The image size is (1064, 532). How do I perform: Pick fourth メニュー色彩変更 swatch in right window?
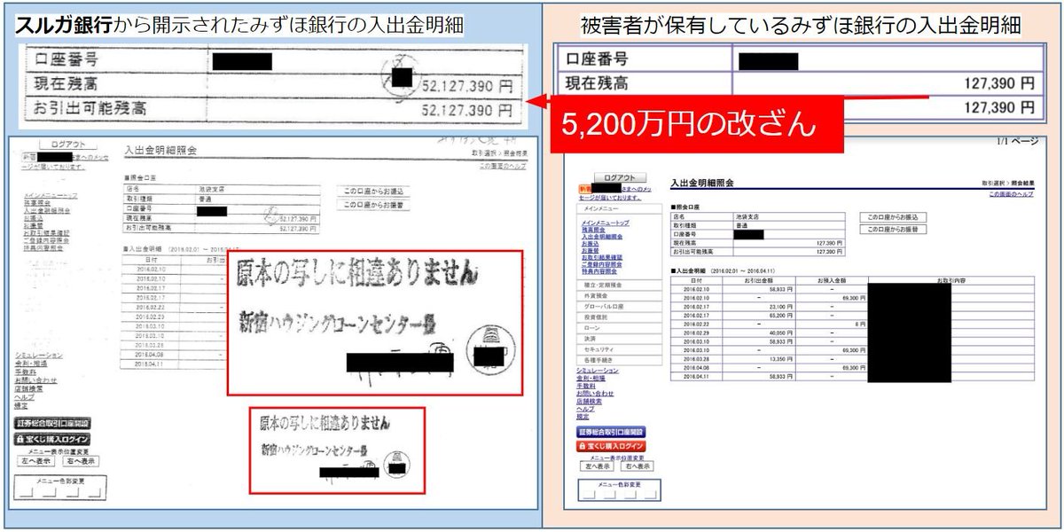coord(650,495)
